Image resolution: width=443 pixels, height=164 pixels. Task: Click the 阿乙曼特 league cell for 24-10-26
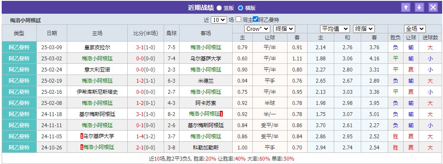pyautogui.click(x=19, y=147)
